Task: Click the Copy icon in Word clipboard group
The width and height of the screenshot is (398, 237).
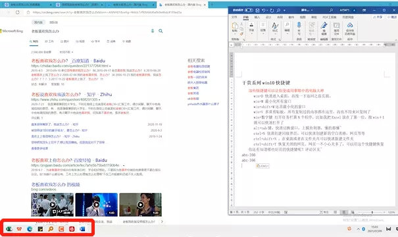Action: [241, 29]
